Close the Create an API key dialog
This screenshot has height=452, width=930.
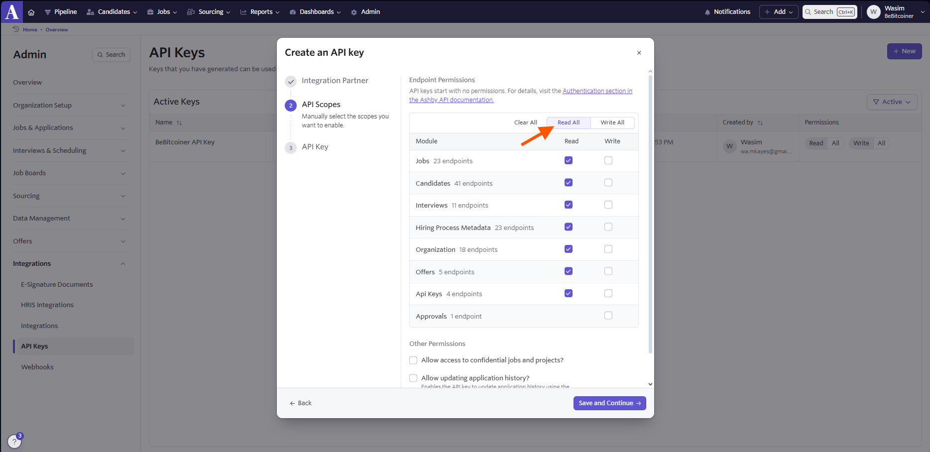pyautogui.click(x=639, y=53)
